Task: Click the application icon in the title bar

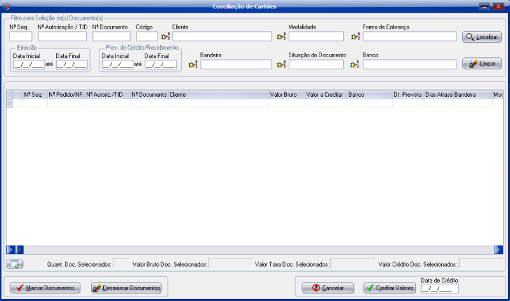Action: click(x=6, y=6)
